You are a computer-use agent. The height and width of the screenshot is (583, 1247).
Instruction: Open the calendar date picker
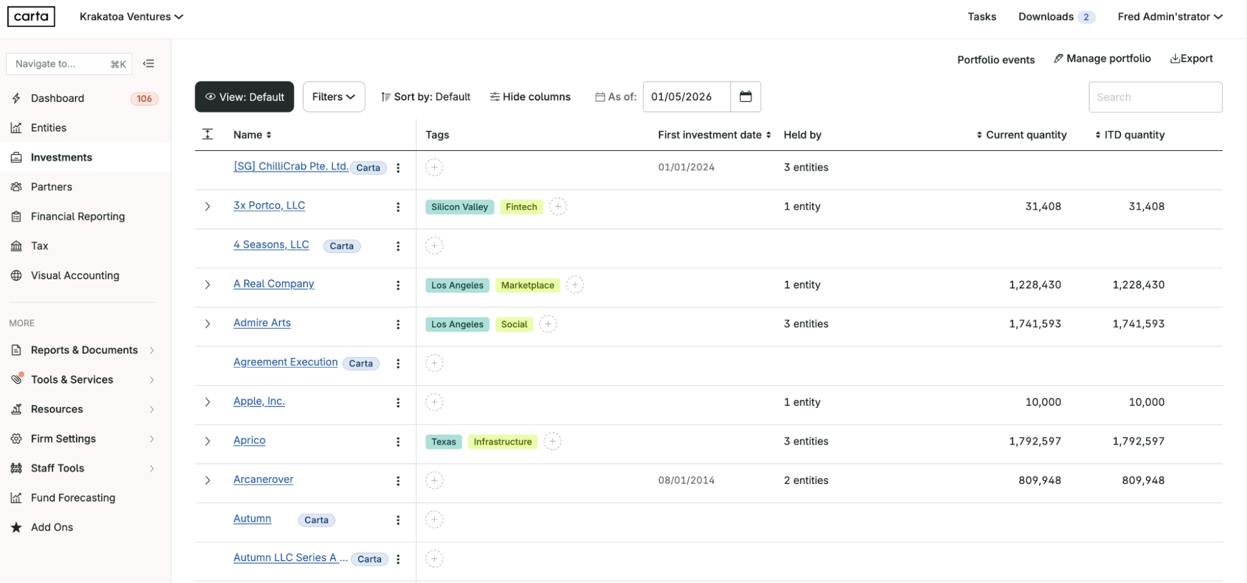pyautogui.click(x=746, y=97)
